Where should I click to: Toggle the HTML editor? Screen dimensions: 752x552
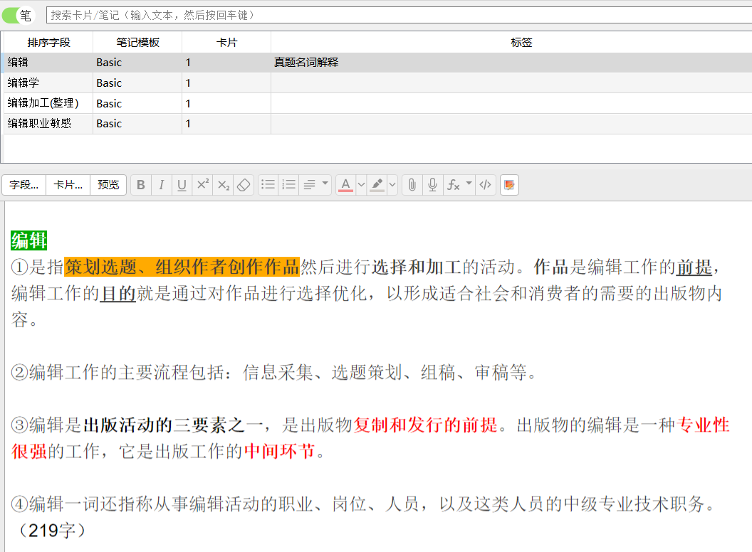(486, 185)
